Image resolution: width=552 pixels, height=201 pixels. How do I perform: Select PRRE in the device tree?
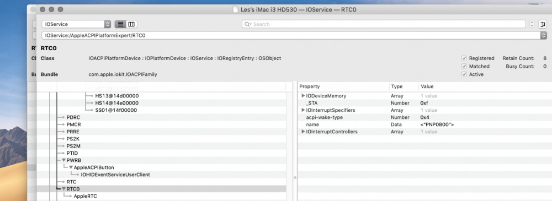(73, 132)
